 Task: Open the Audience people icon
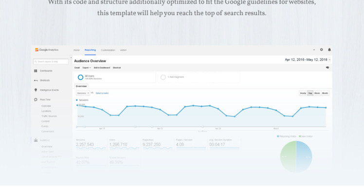pyautogui.click(x=36, y=140)
